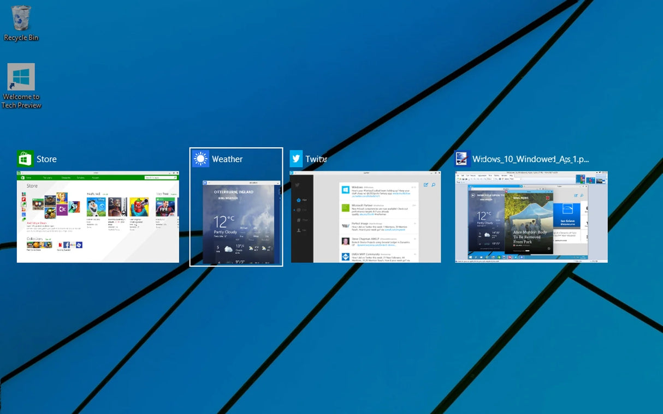Click the Facebook icon under Store Collections
663x414 pixels.
67,244
